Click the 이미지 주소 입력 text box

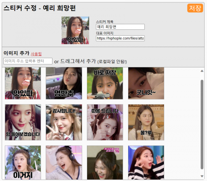28,61
